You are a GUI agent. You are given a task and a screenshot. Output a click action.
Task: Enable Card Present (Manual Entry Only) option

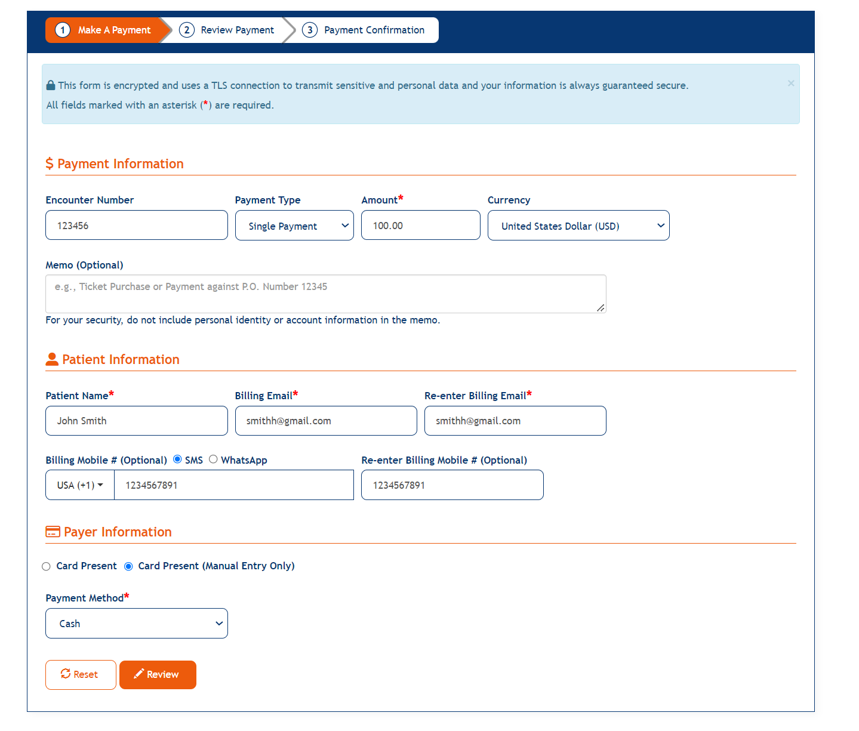click(x=128, y=566)
